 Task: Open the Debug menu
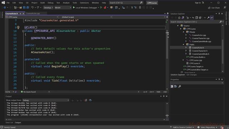pos(50,3)
